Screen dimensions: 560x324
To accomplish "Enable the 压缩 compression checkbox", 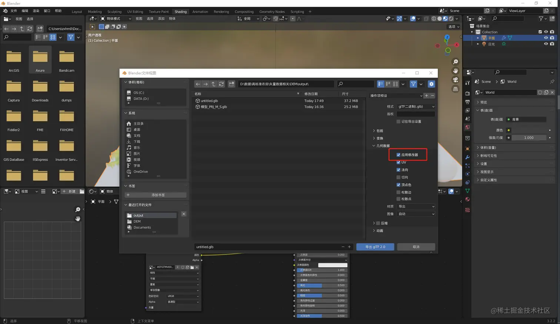I will tap(378, 223).
